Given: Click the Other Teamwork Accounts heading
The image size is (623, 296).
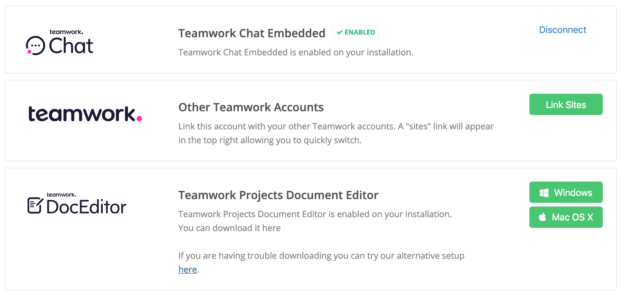Looking at the screenshot, I should [x=251, y=107].
